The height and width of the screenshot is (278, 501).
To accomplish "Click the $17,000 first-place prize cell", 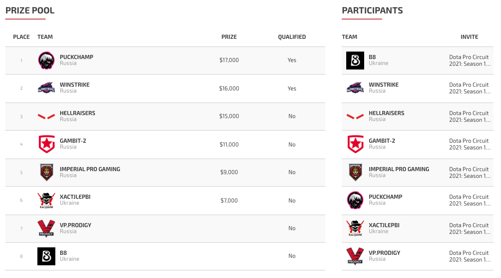I will (229, 60).
